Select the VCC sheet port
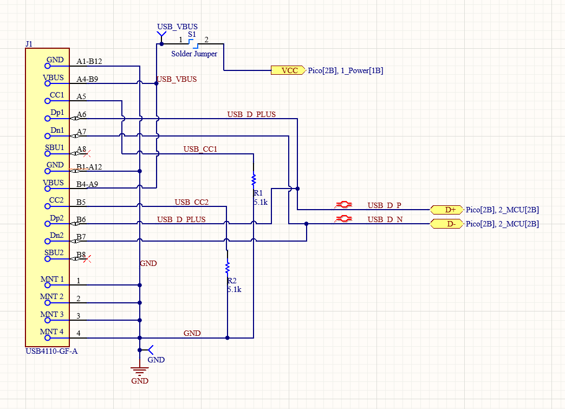The height and width of the screenshot is (409, 565). click(288, 70)
